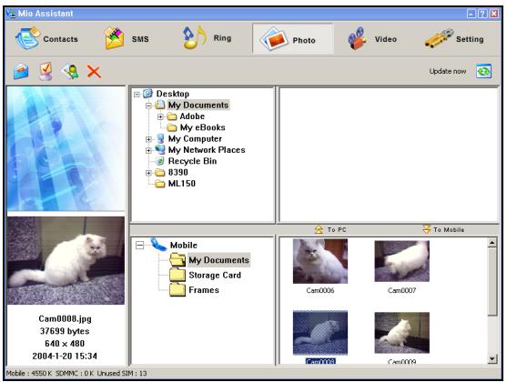The image size is (507, 382).
Task: Click the ML150 folder icon
Action: click(x=160, y=184)
